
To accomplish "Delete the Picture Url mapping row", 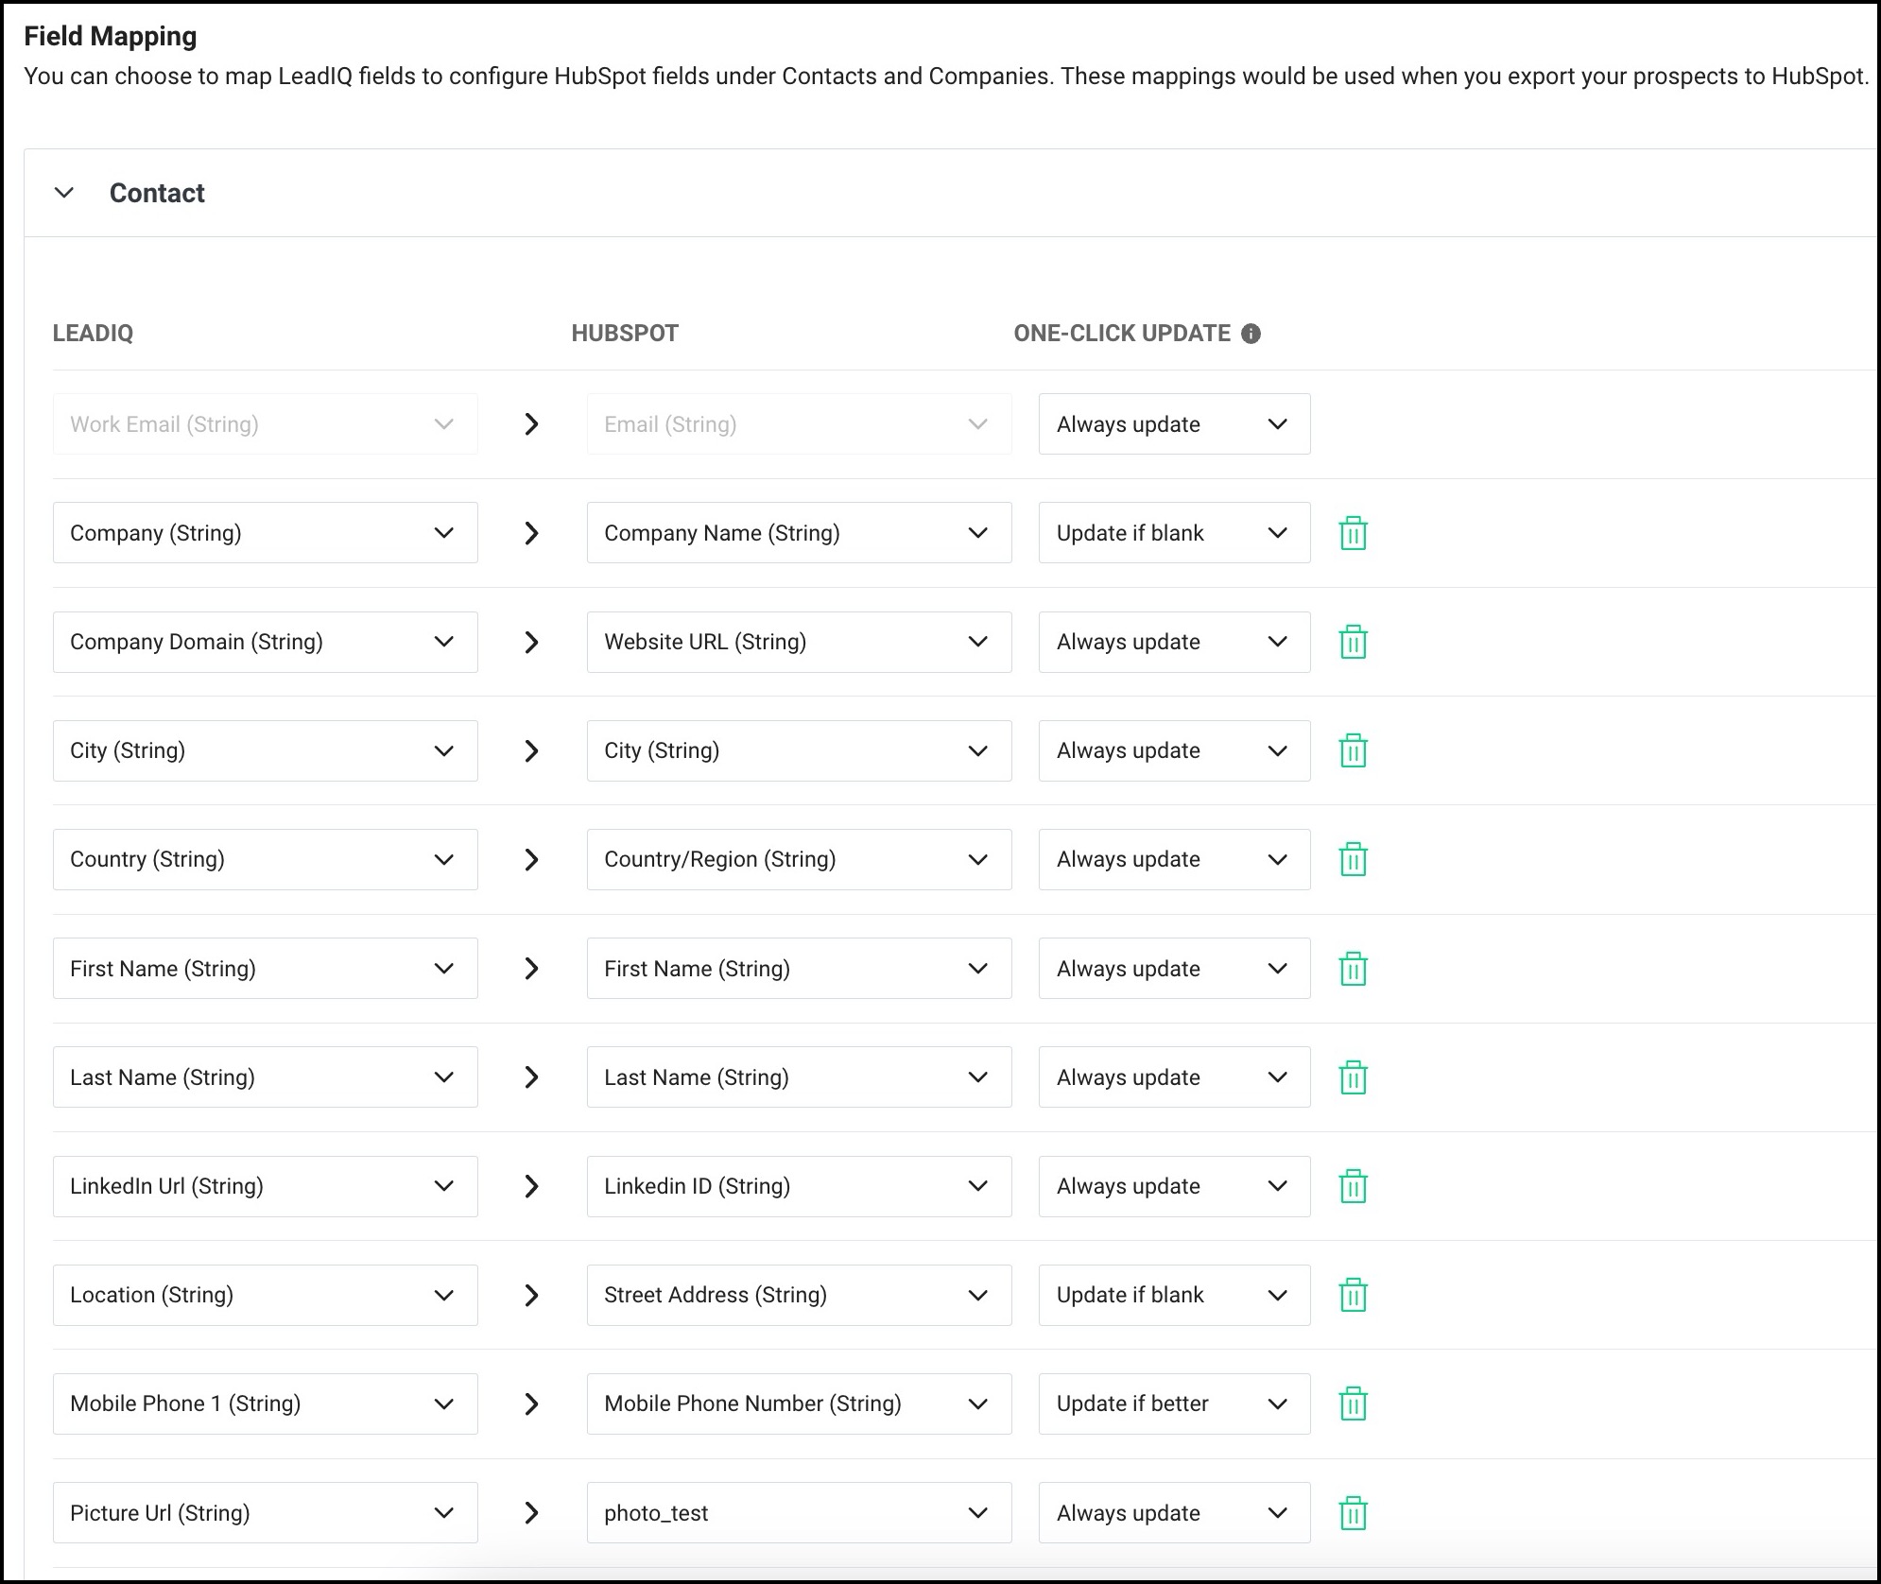I will point(1354,1513).
